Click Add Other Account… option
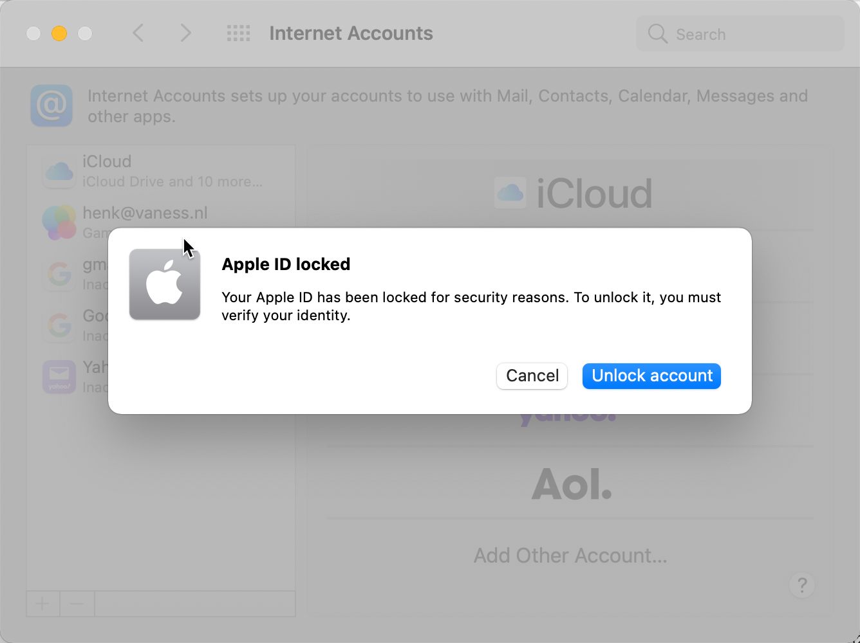The image size is (860, 643). point(570,556)
